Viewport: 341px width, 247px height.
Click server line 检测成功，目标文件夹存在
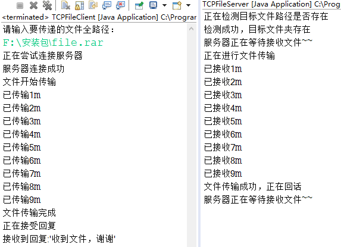click(257, 29)
